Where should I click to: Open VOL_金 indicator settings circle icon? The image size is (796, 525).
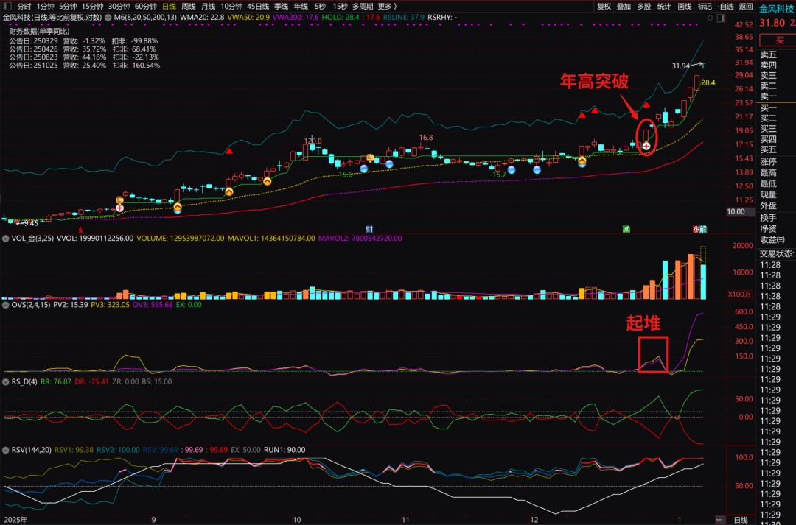(6, 238)
